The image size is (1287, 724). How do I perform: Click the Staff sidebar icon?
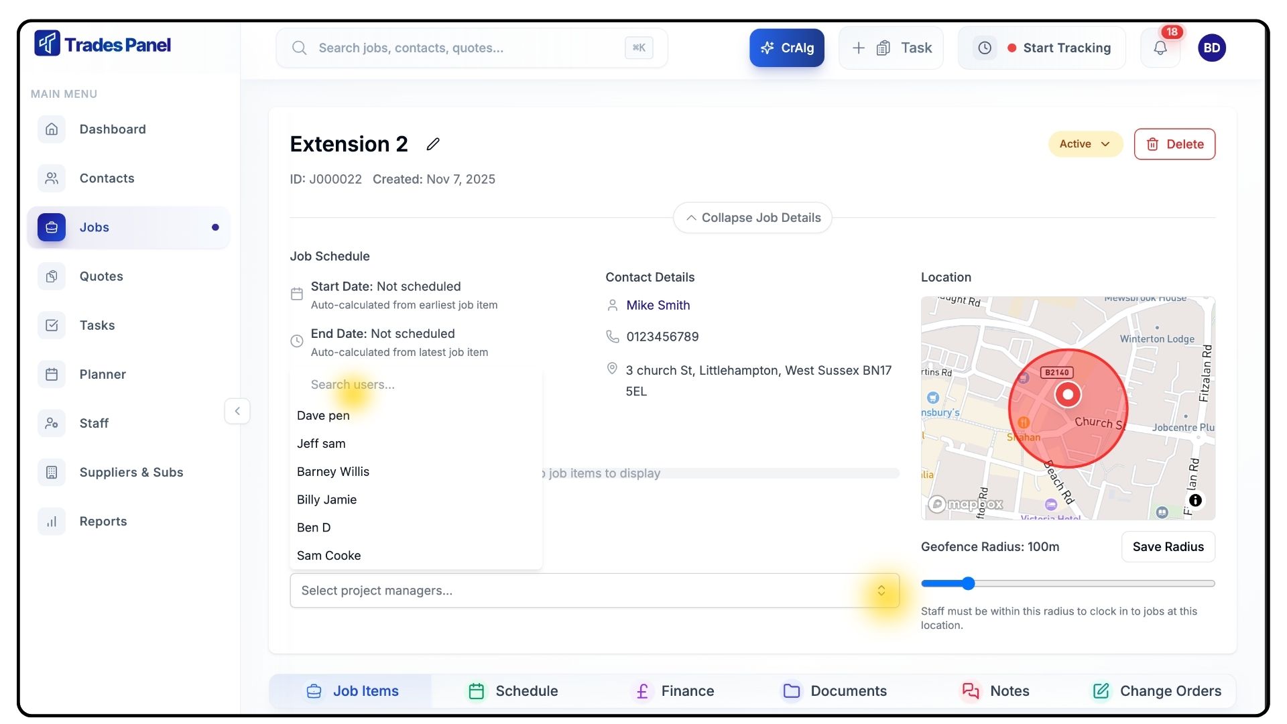[52, 424]
